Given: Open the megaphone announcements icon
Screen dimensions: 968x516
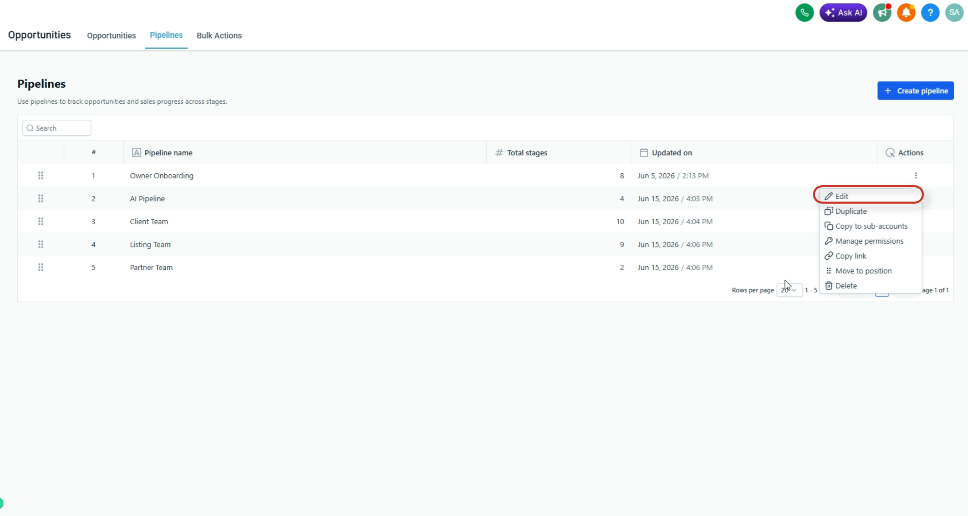Looking at the screenshot, I should (x=882, y=13).
